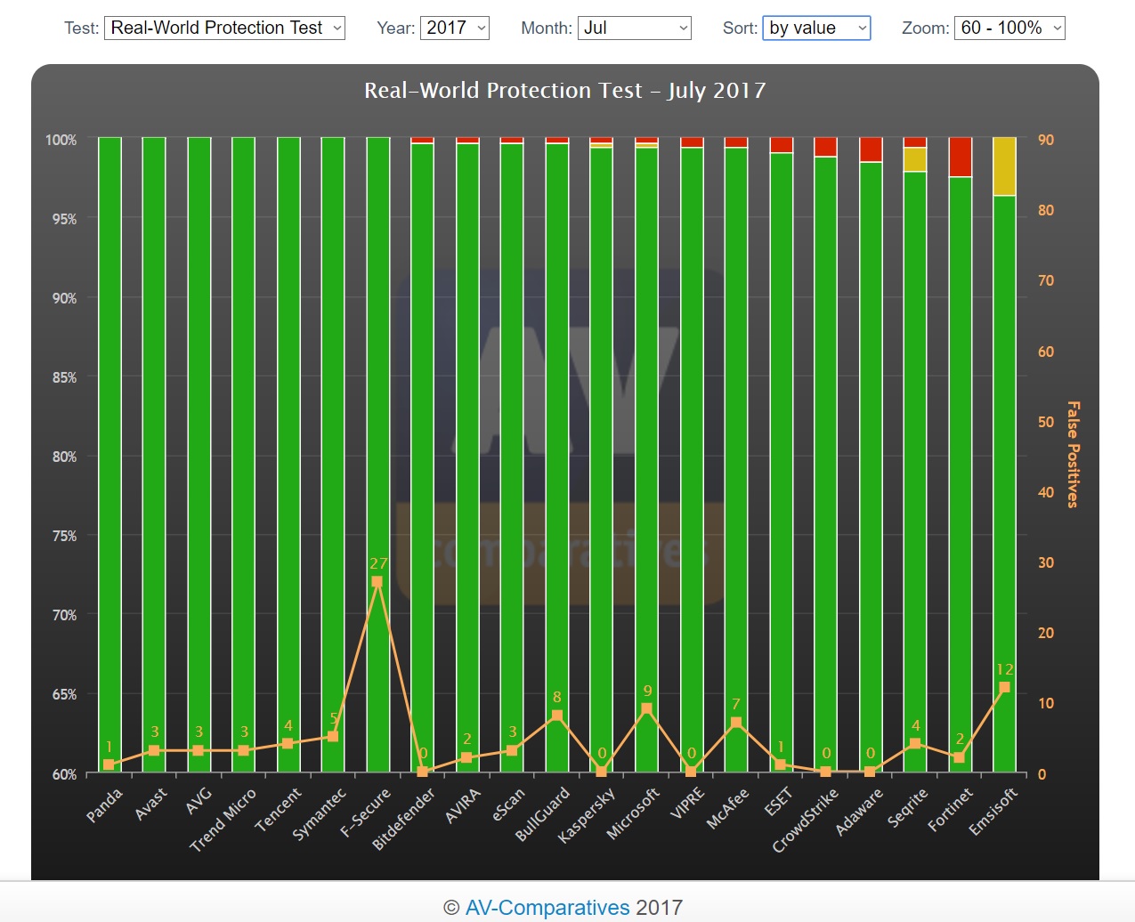1135x922 pixels.
Task: Click the Tencent green bar
Action: 288,454
